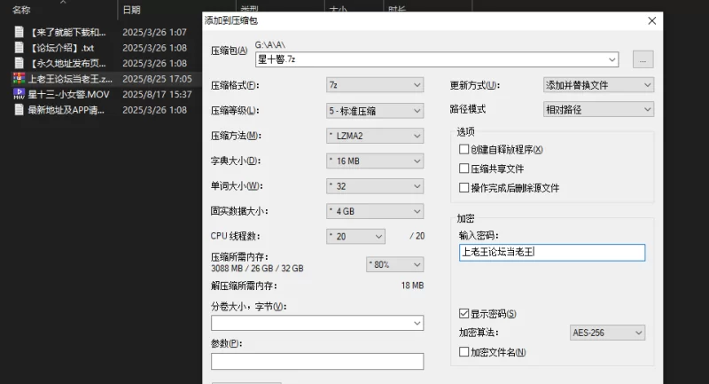Click the video icon of 星十三-小女警.MOV
The width and height of the screenshot is (709, 384).
tap(19, 94)
